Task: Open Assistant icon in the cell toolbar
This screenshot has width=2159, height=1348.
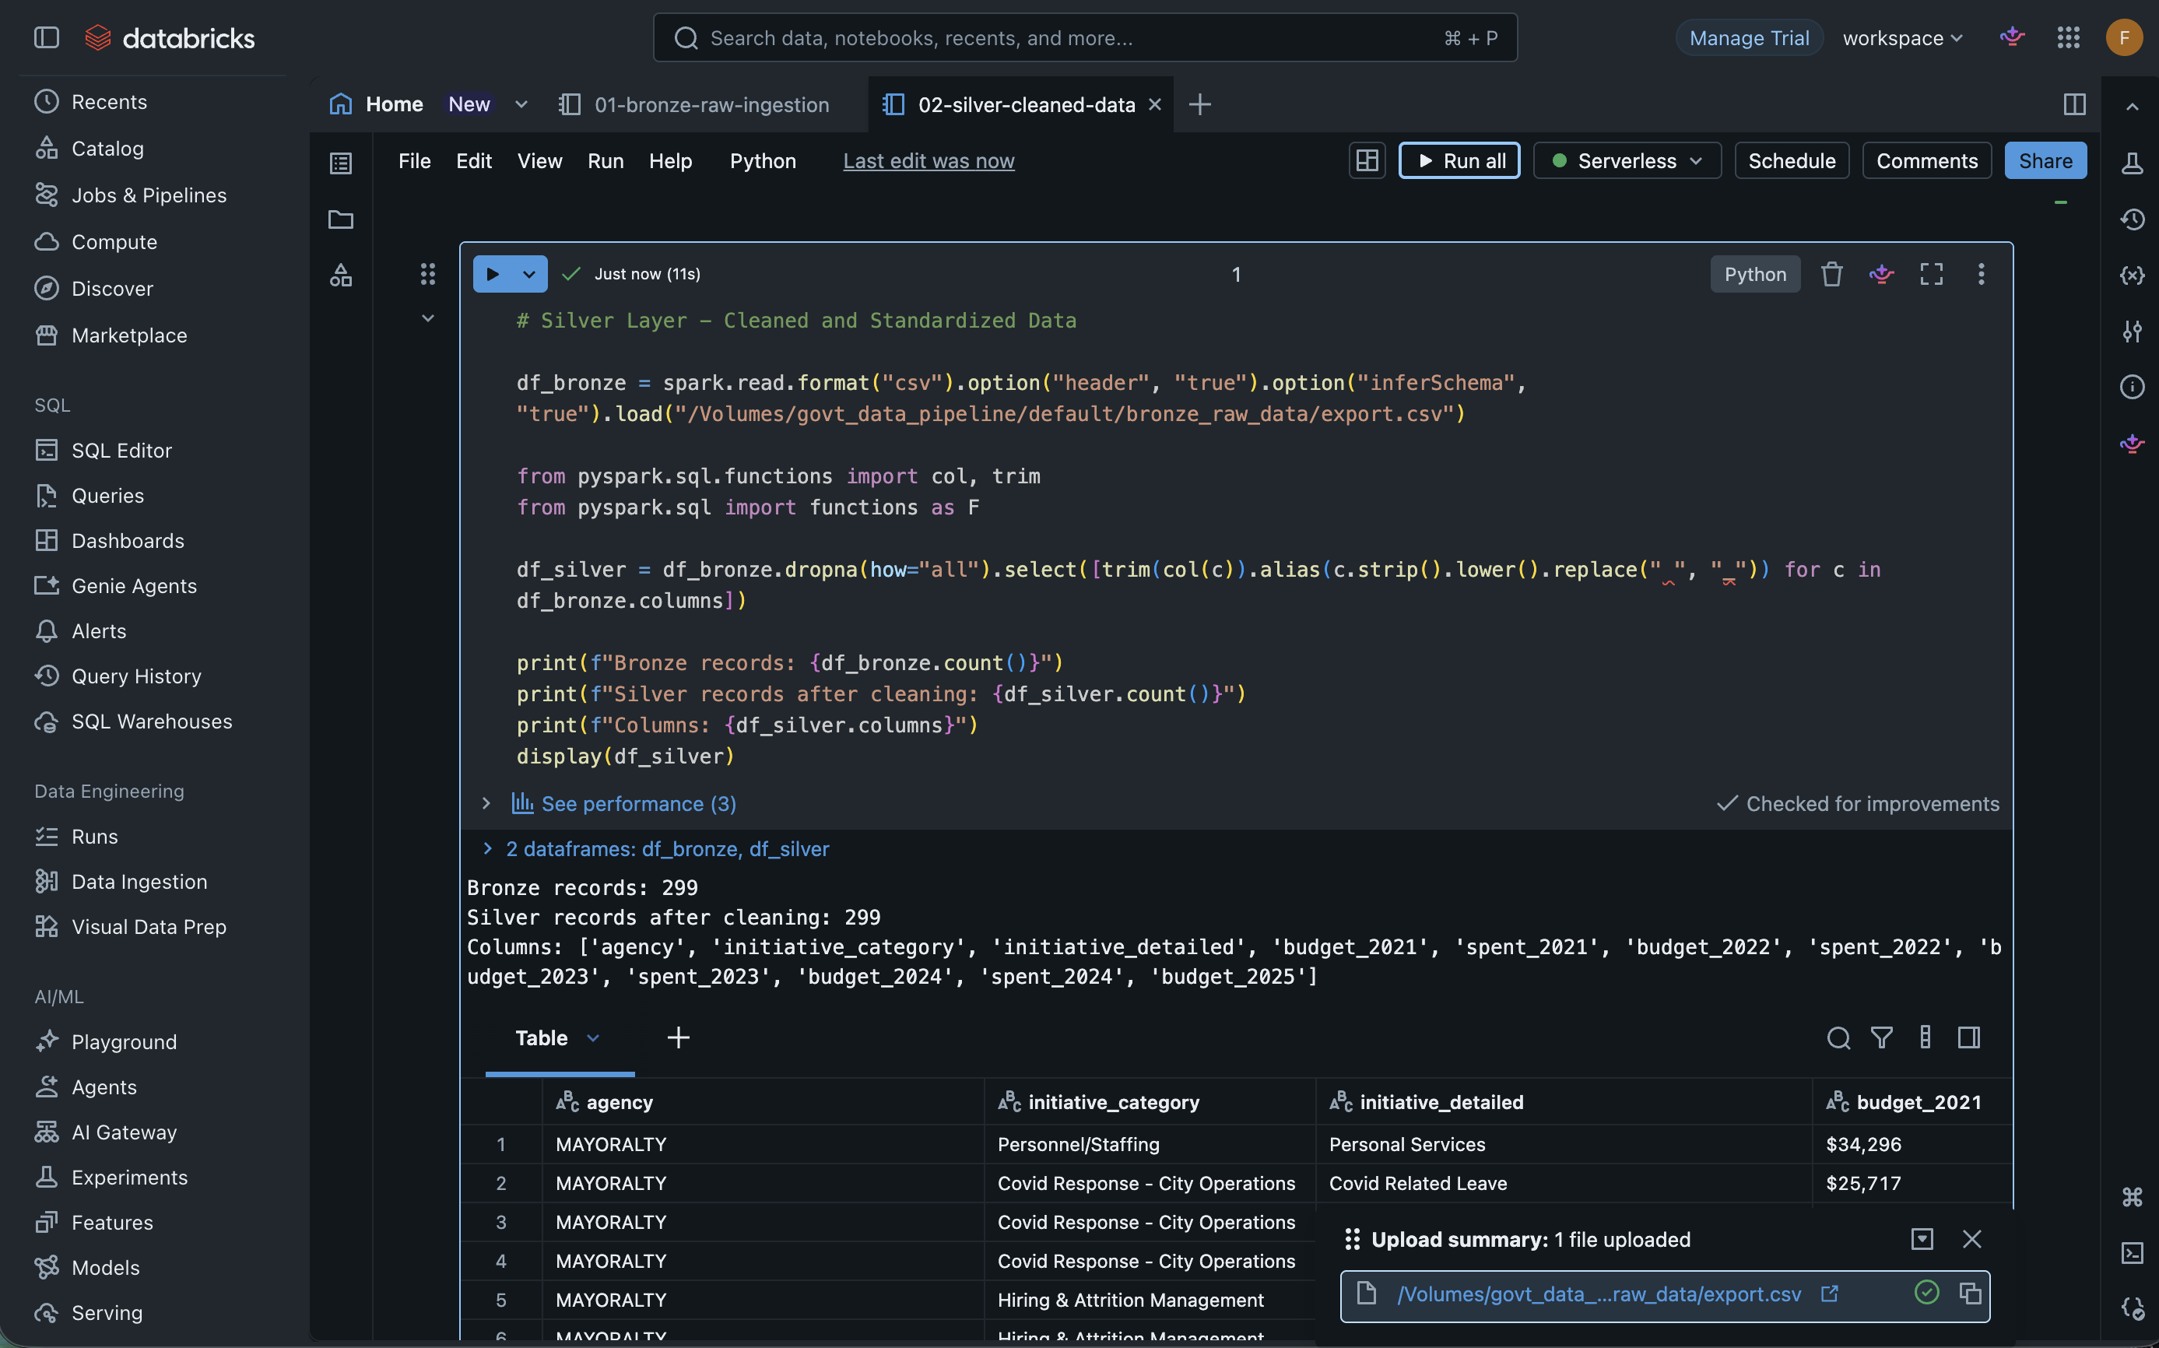Action: [x=1882, y=274]
